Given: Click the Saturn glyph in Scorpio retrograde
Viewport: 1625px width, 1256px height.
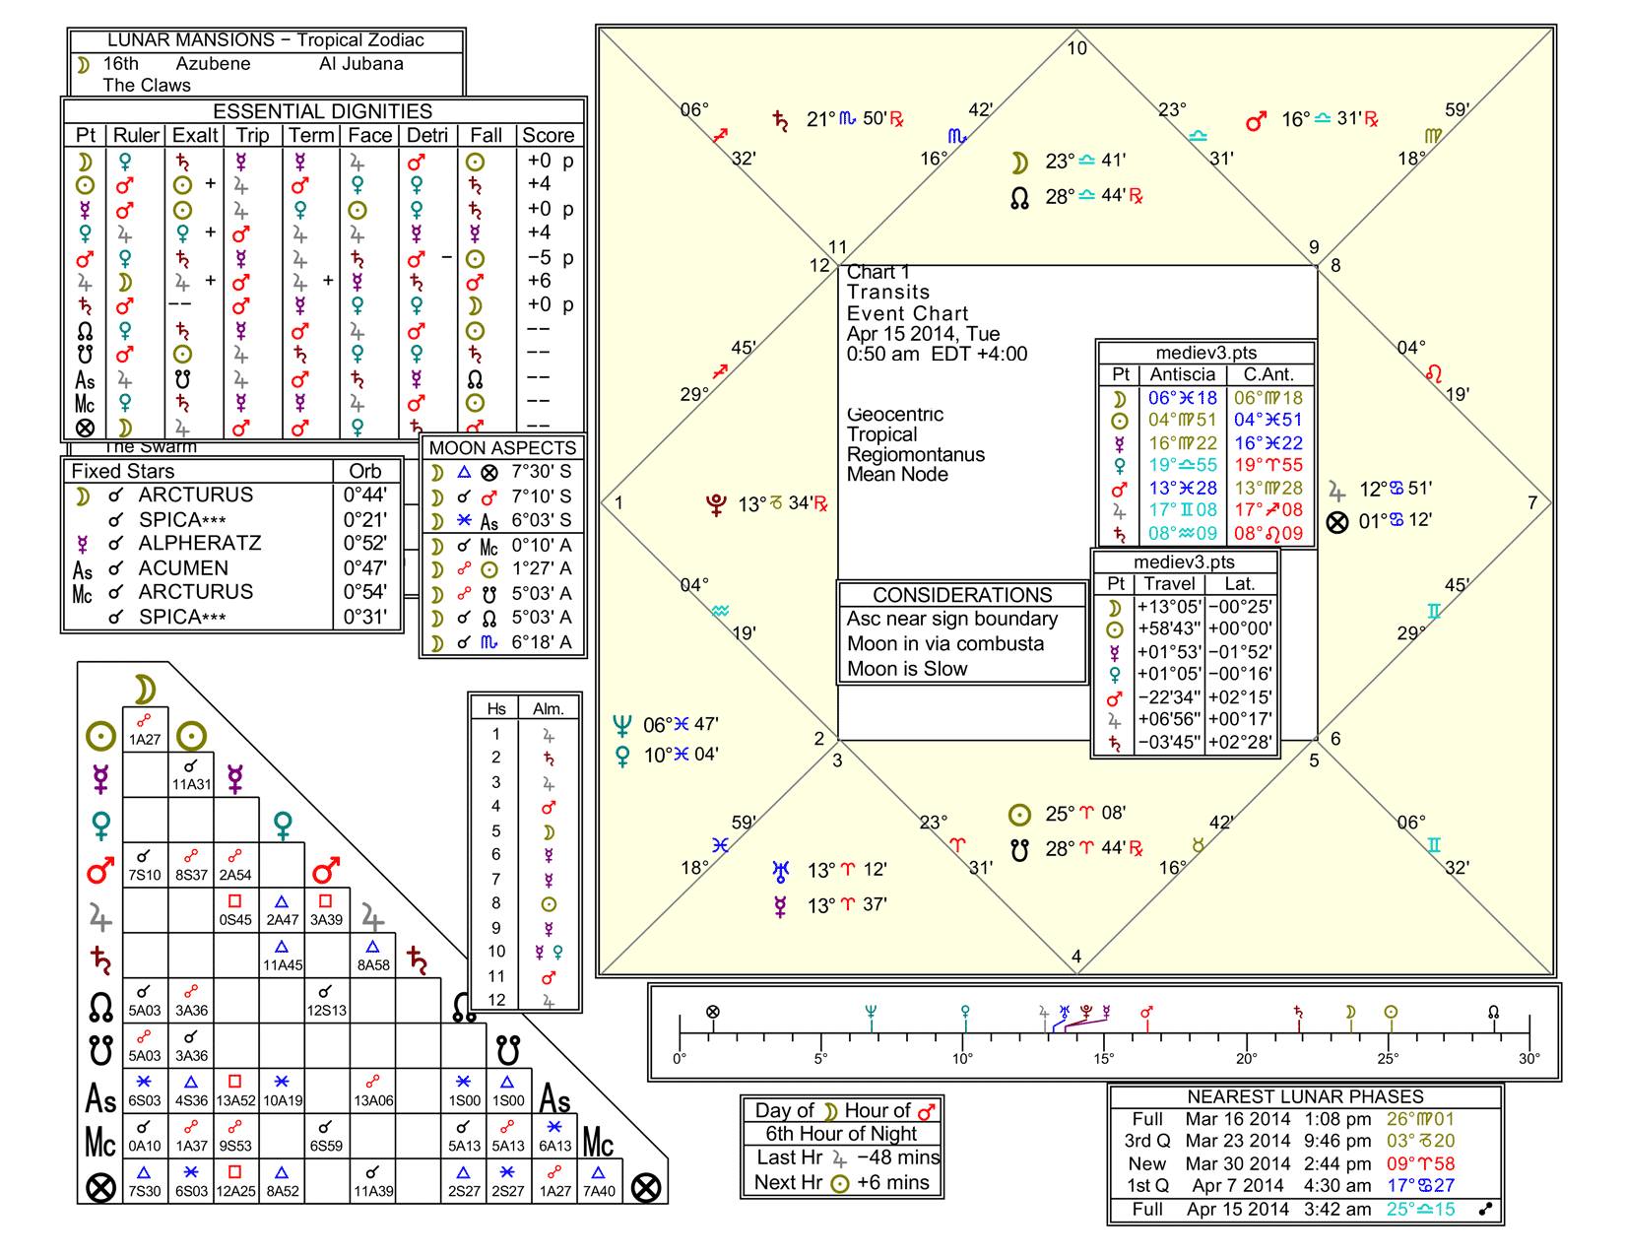Looking at the screenshot, I should coord(779,120).
